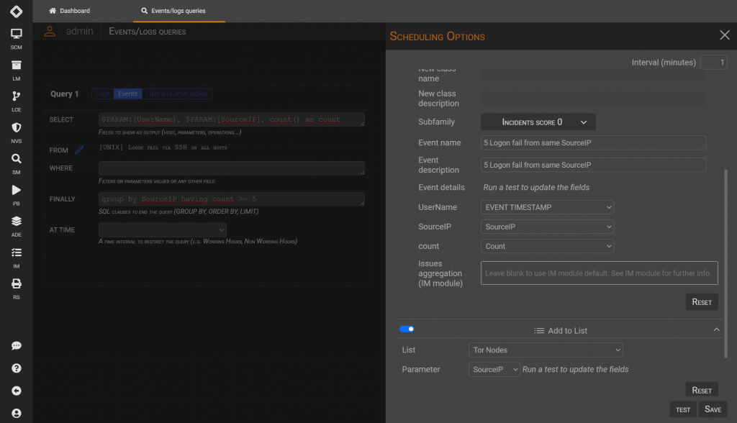
Task: Open the RS reports printer module
Action: pyautogui.click(x=16, y=288)
